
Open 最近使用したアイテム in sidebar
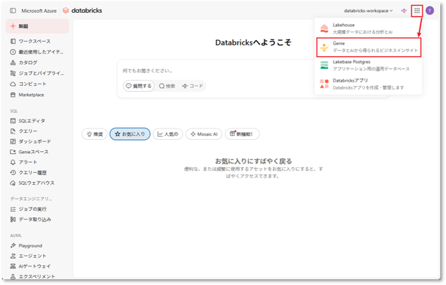37,52
